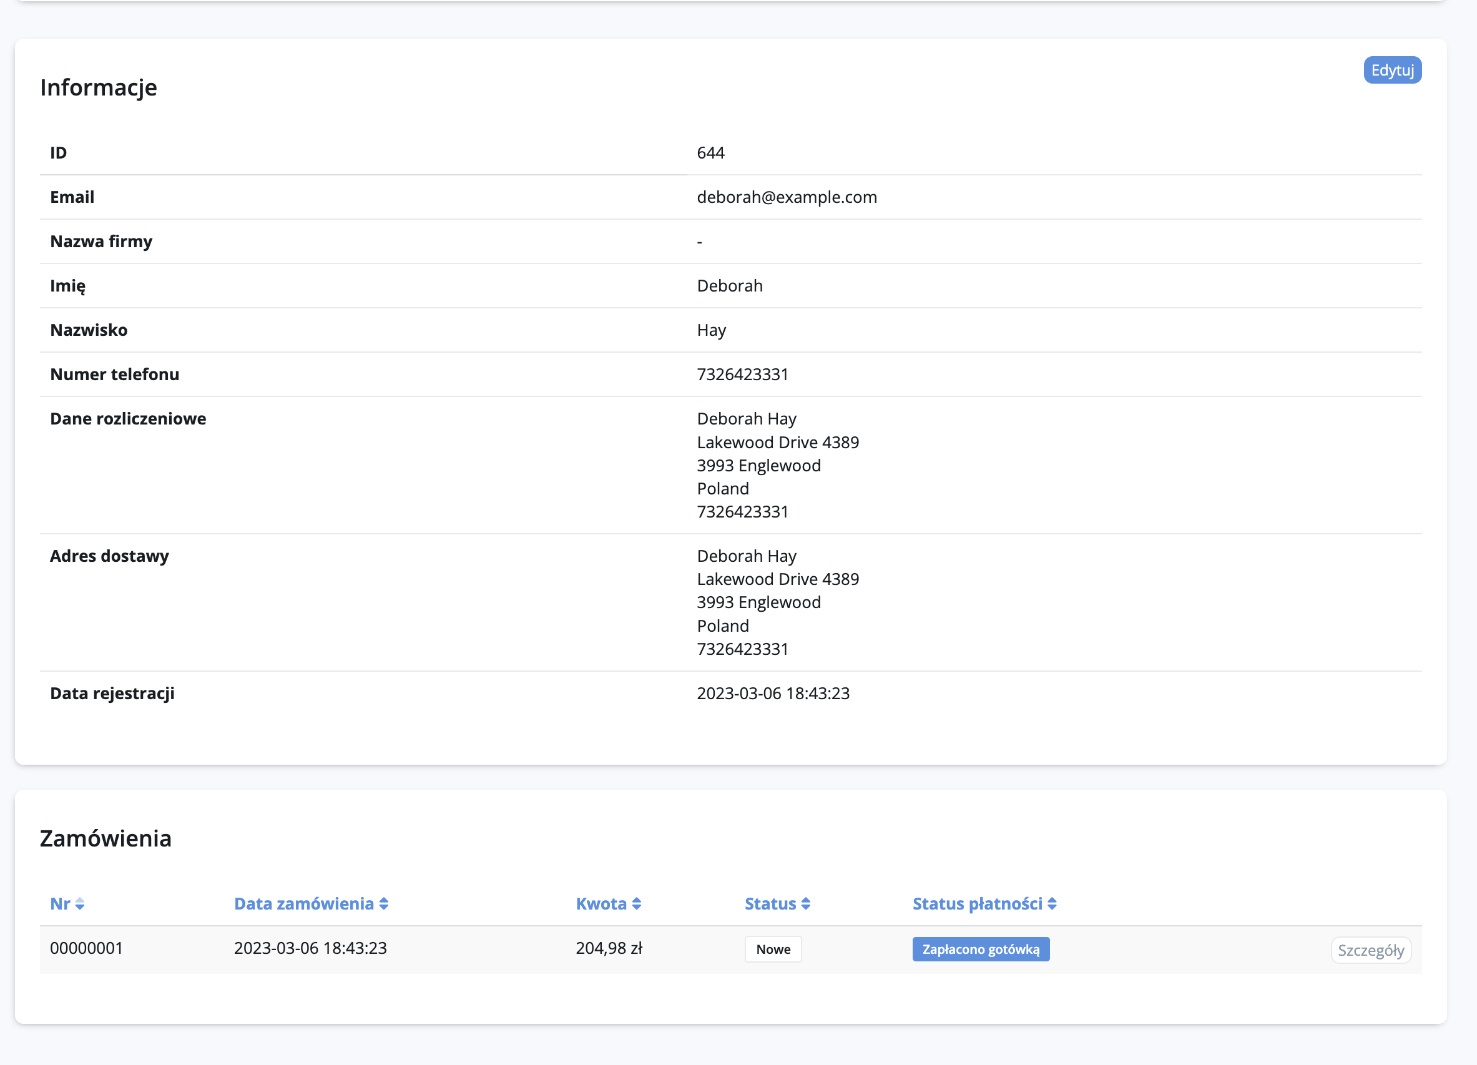This screenshot has width=1477, height=1065.
Task: Click the Zamówienia section heading
Action: tap(105, 838)
